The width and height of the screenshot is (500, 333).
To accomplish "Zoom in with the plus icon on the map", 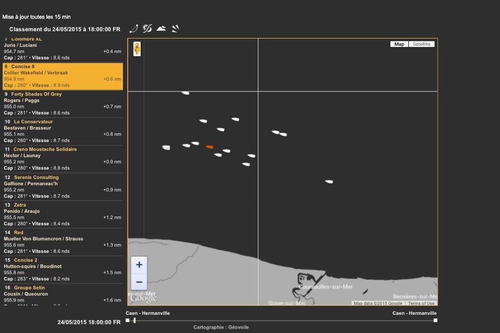I will coord(139,265).
